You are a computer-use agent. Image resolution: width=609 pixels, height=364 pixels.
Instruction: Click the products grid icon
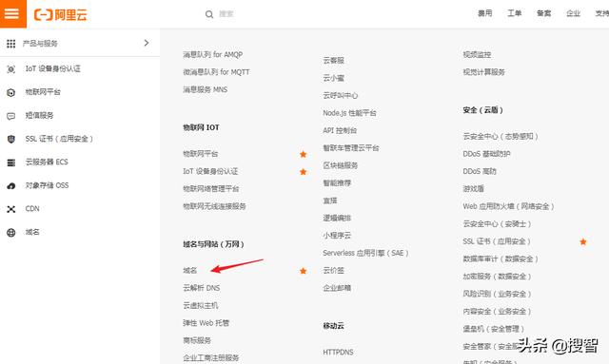click(10, 44)
